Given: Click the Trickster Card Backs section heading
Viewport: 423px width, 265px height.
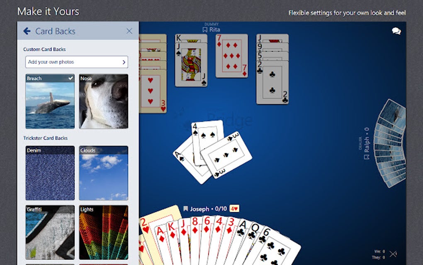Looking at the screenshot, I should click(x=46, y=138).
